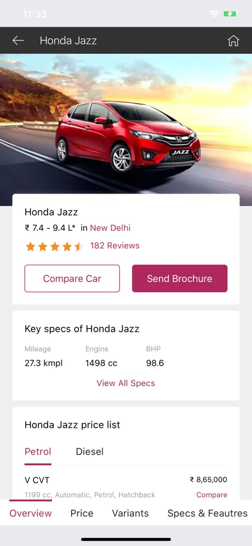The height and width of the screenshot is (546, 252).
Task: Switch to the Price bottom tab
Action: 82,513
